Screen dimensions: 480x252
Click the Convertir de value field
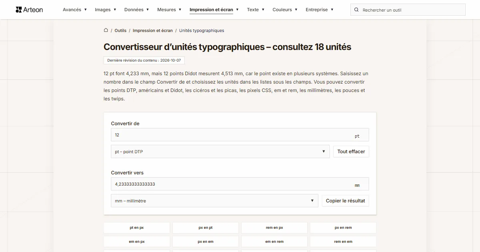click(240, 135)
